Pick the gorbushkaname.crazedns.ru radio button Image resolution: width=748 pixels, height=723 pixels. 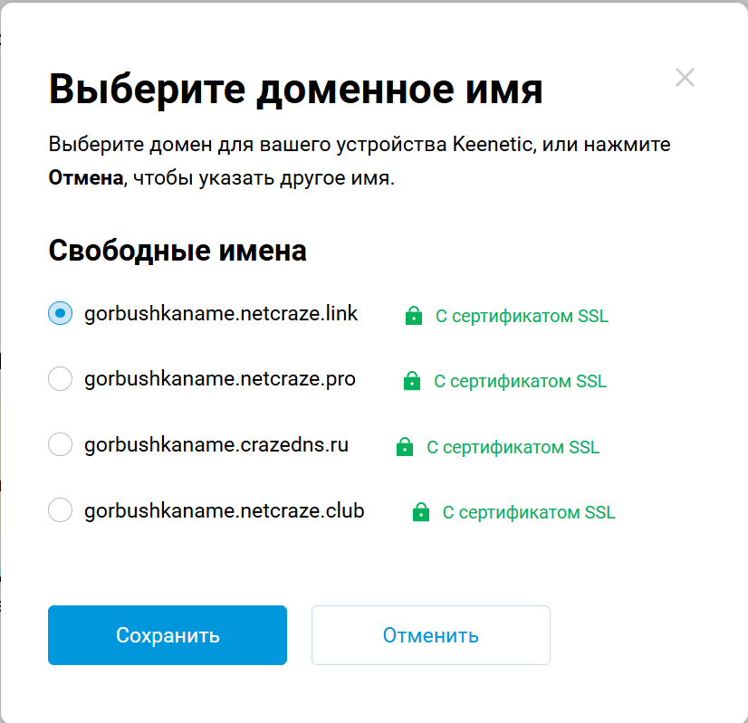pyautogui.click(x=60, y=444)
